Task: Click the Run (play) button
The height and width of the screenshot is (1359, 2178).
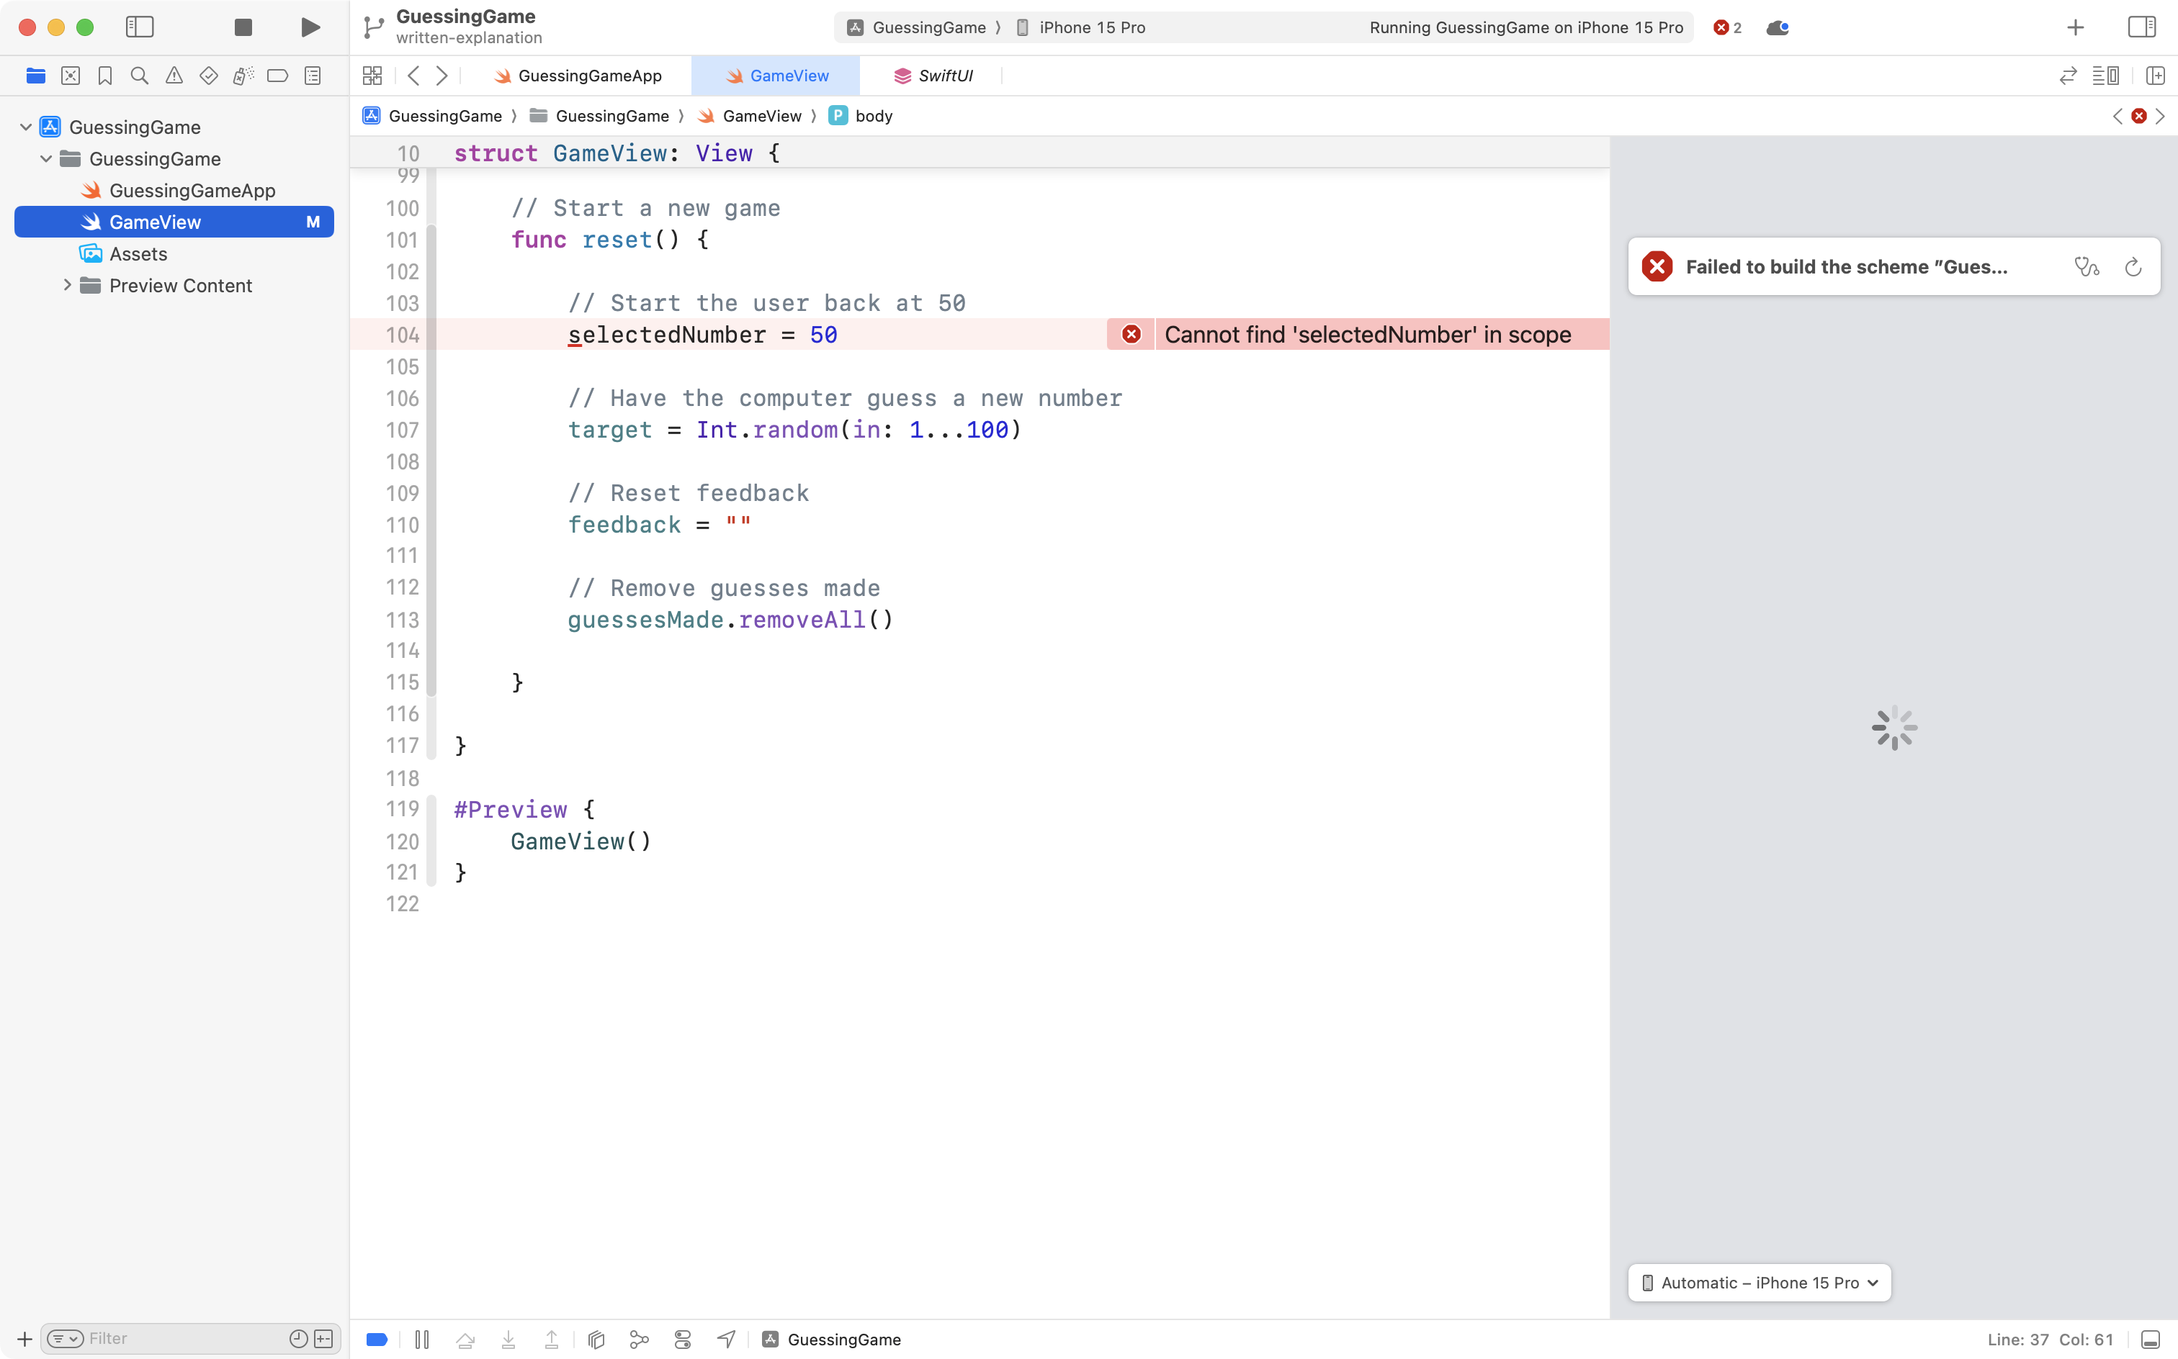Action: [310, 27]
